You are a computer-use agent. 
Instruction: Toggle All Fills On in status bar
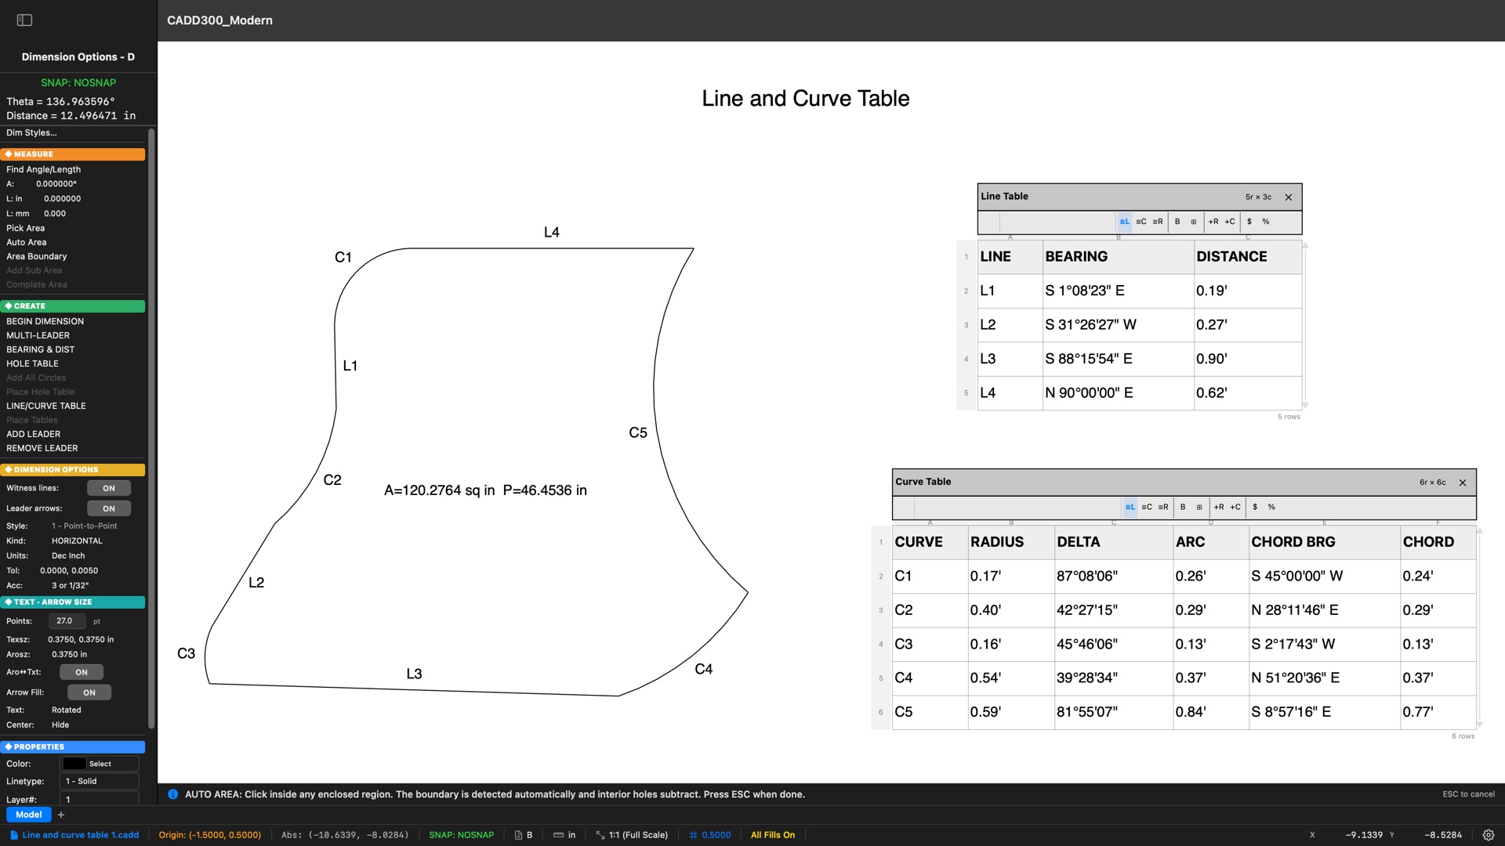[773, 835]
